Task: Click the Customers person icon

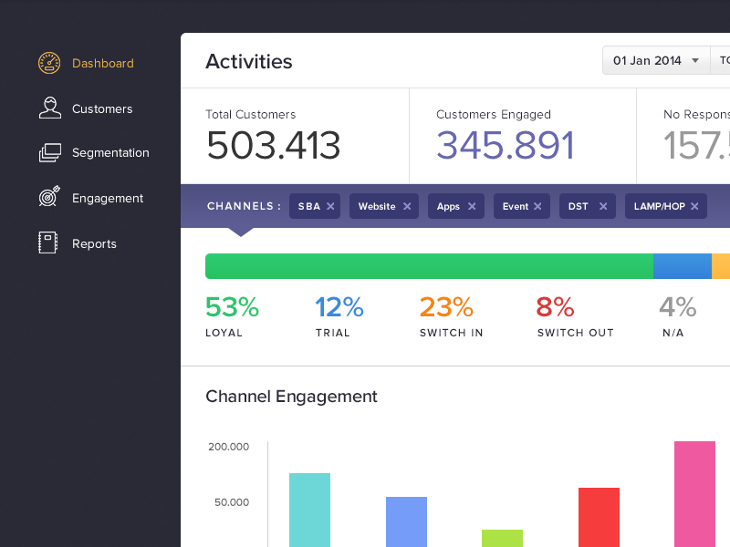Action: click(50, 108)
